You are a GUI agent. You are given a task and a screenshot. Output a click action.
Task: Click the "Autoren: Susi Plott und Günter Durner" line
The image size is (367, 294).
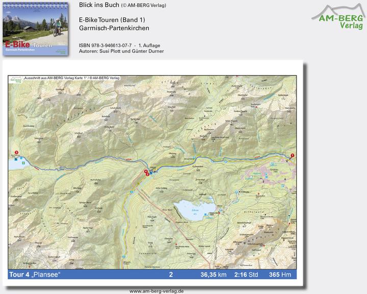[121, 51]
